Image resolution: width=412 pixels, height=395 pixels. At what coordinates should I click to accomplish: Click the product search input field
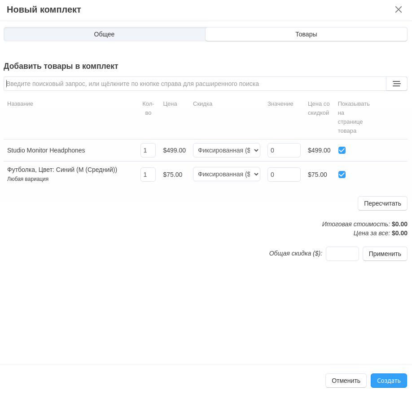[195, 84]
